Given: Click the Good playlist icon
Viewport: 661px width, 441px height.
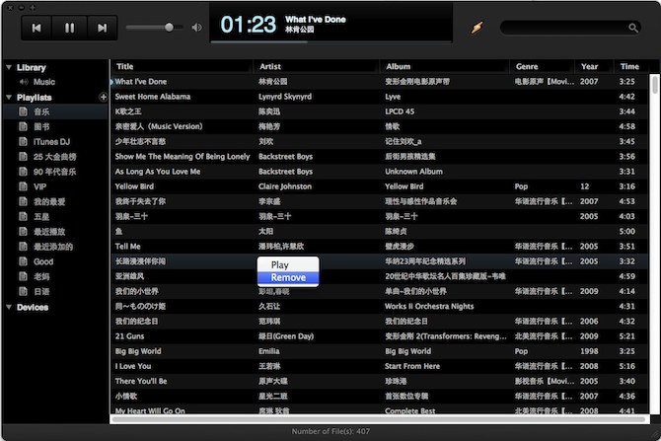Looking at the screenshot, I should [x=24, y=261].
